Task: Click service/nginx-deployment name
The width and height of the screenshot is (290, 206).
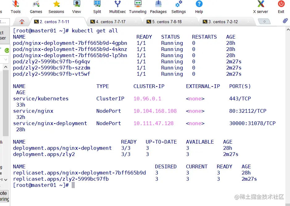Action: [x=50, y=123]
